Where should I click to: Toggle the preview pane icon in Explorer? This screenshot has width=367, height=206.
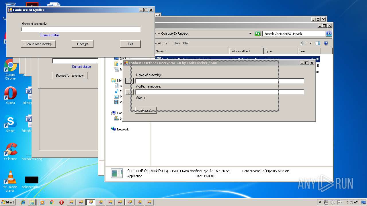pyautogui.click(x=318, y=43)
